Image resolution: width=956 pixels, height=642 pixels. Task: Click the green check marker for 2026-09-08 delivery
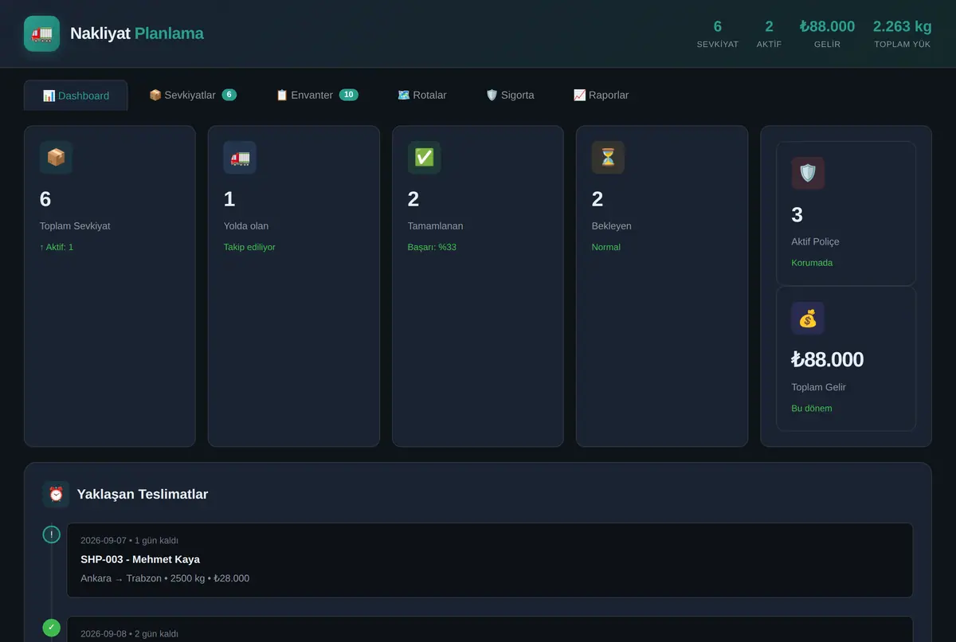52,628
